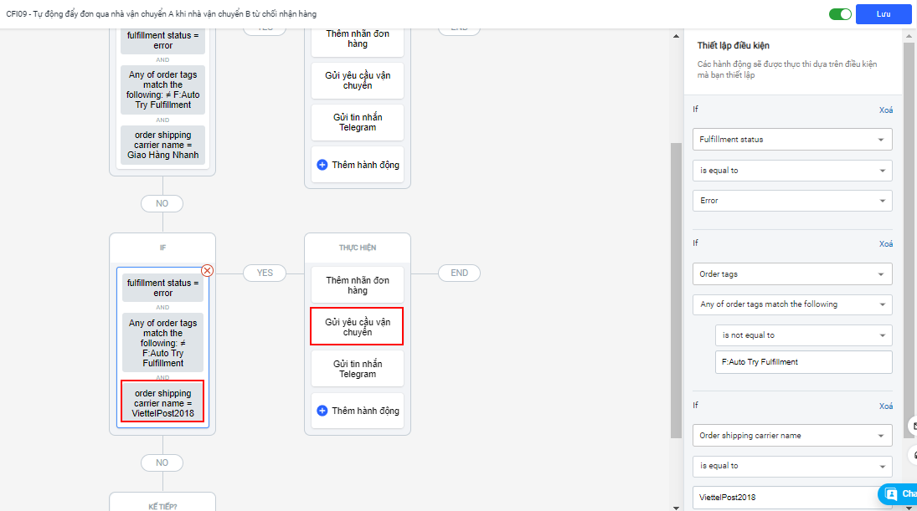The width and height of the screenshot is (917, 511).
Task: Click the ViettelPost2018 value input field
Action: point(779,497)
